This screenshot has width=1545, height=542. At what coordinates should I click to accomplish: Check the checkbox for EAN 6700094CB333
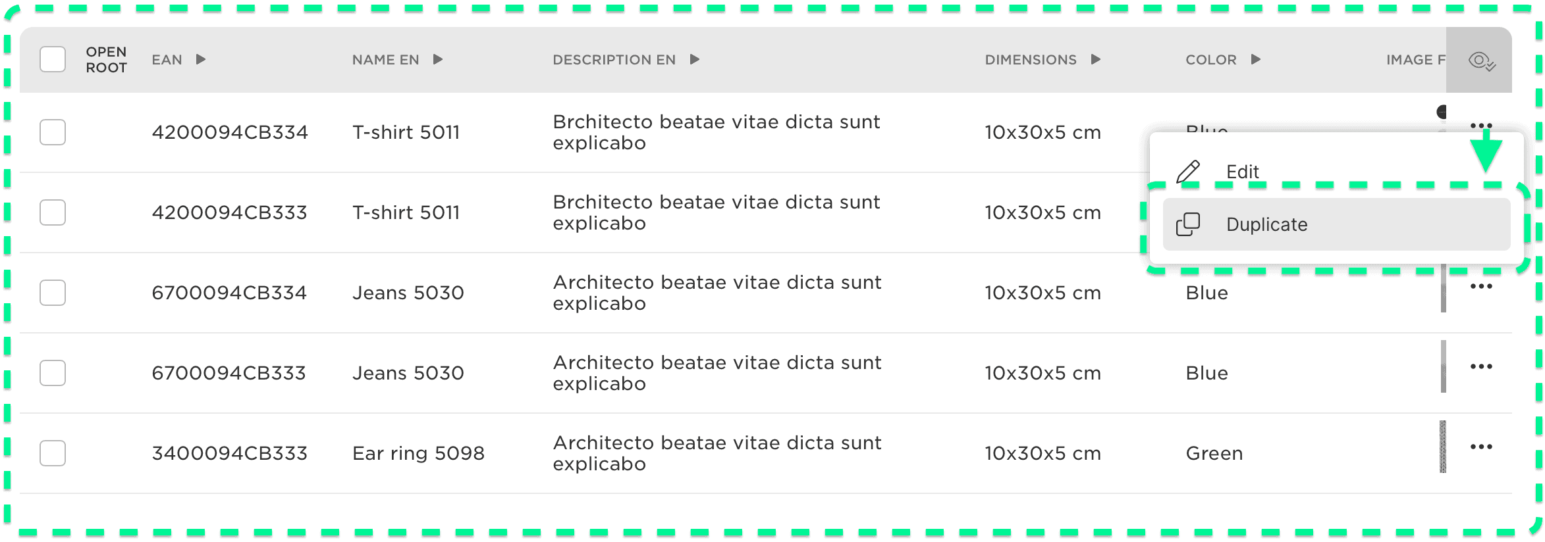[x=53, y=372]
